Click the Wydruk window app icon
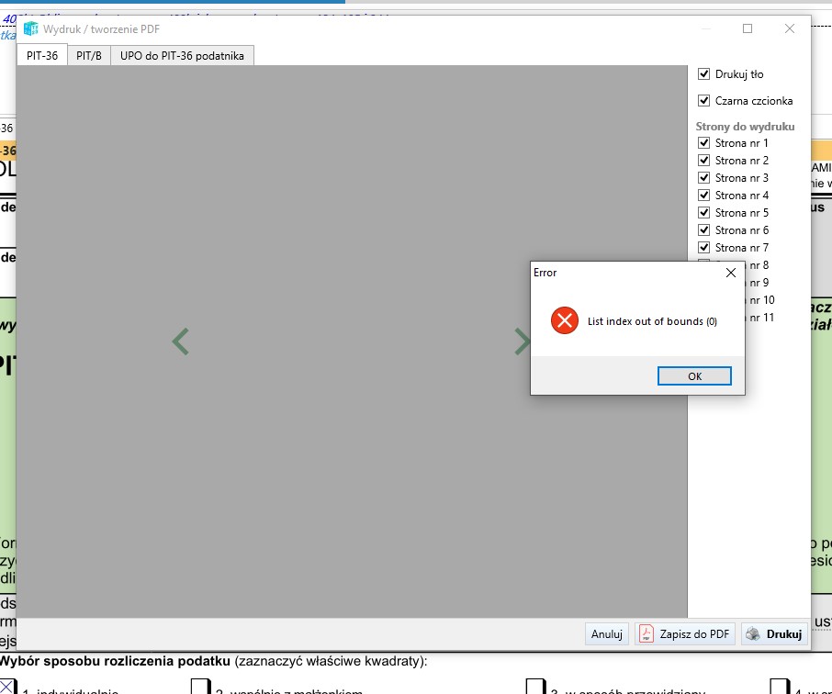832x694 pixels. point(30,28)
